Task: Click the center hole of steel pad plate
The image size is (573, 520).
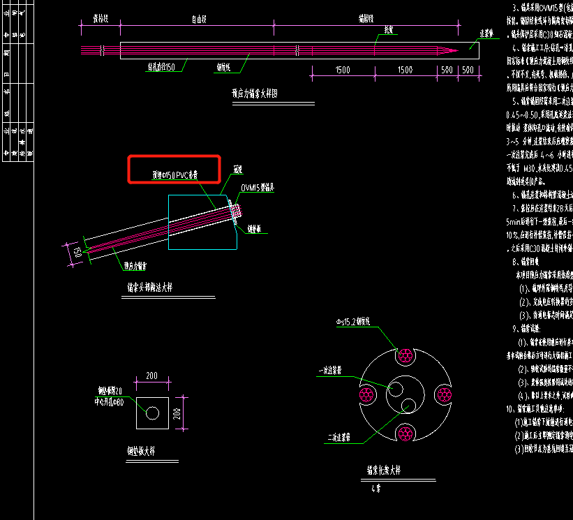Action: [151, 413]
